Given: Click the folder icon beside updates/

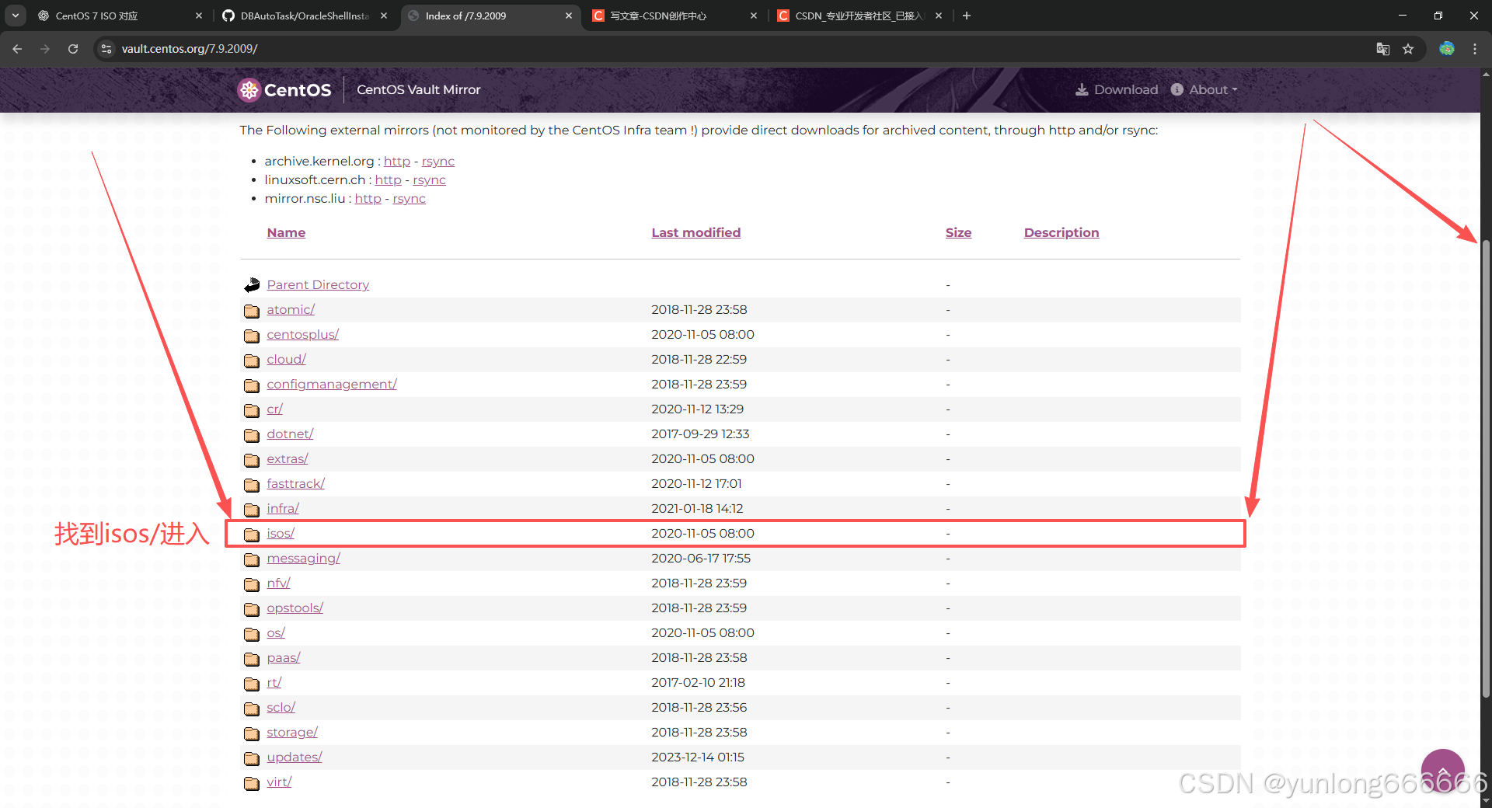Looking at the screenshot, I should (x=251, y=757).
